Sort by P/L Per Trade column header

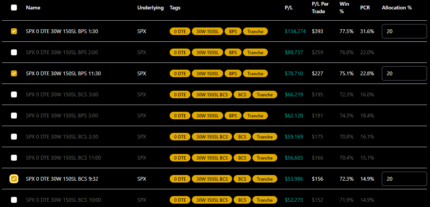coord(320,8)
